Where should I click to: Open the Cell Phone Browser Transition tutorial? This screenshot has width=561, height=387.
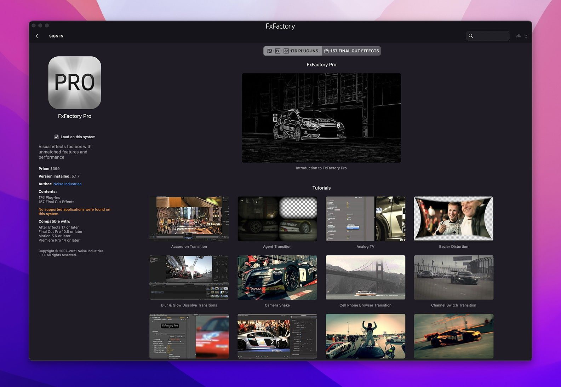365,278
